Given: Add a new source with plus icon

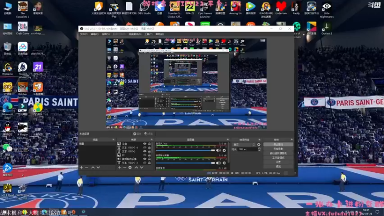Looking at the screenshot, I should click(119, 168).
